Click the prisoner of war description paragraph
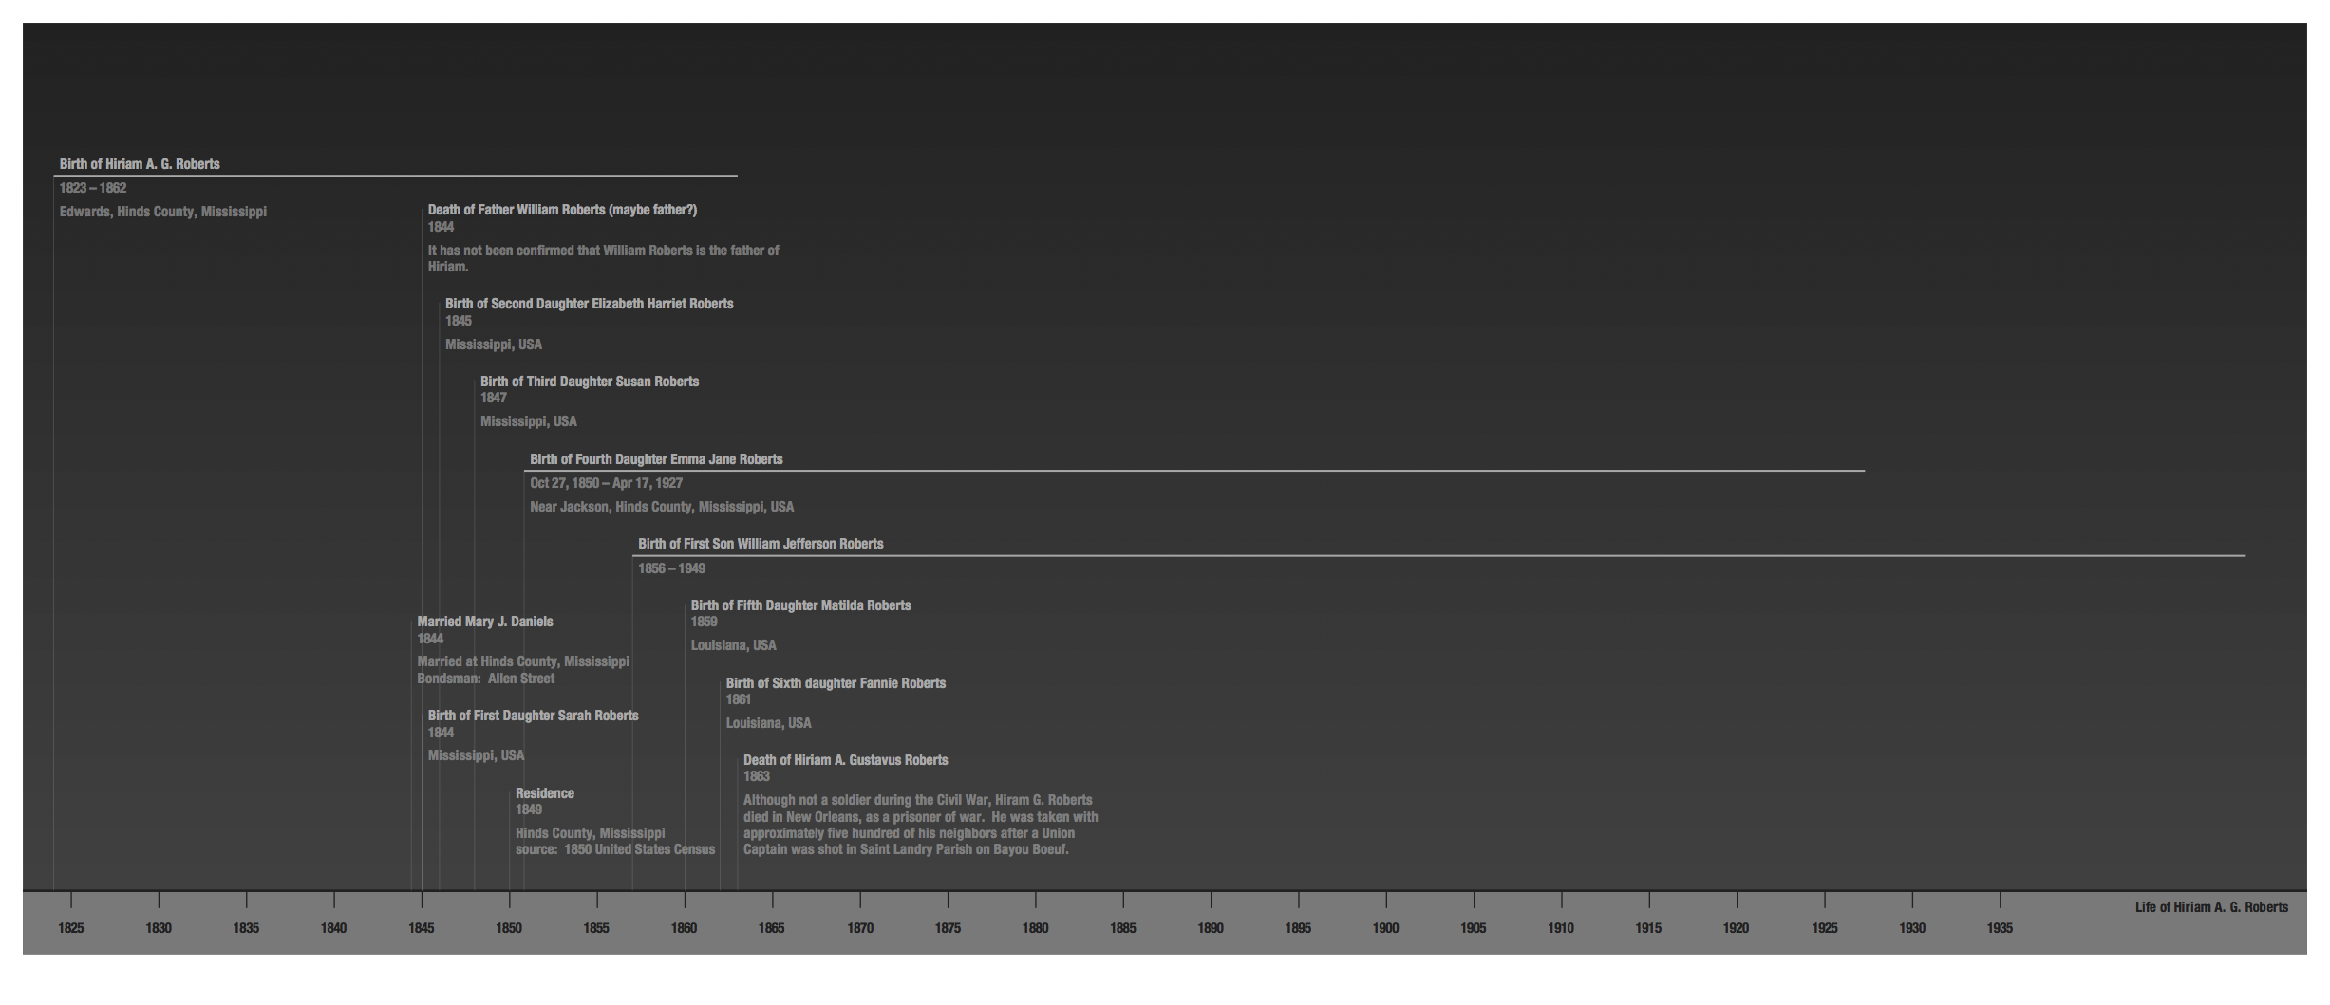The height and width of the screenshot is (1005, 2330). (x=919, y=825)
